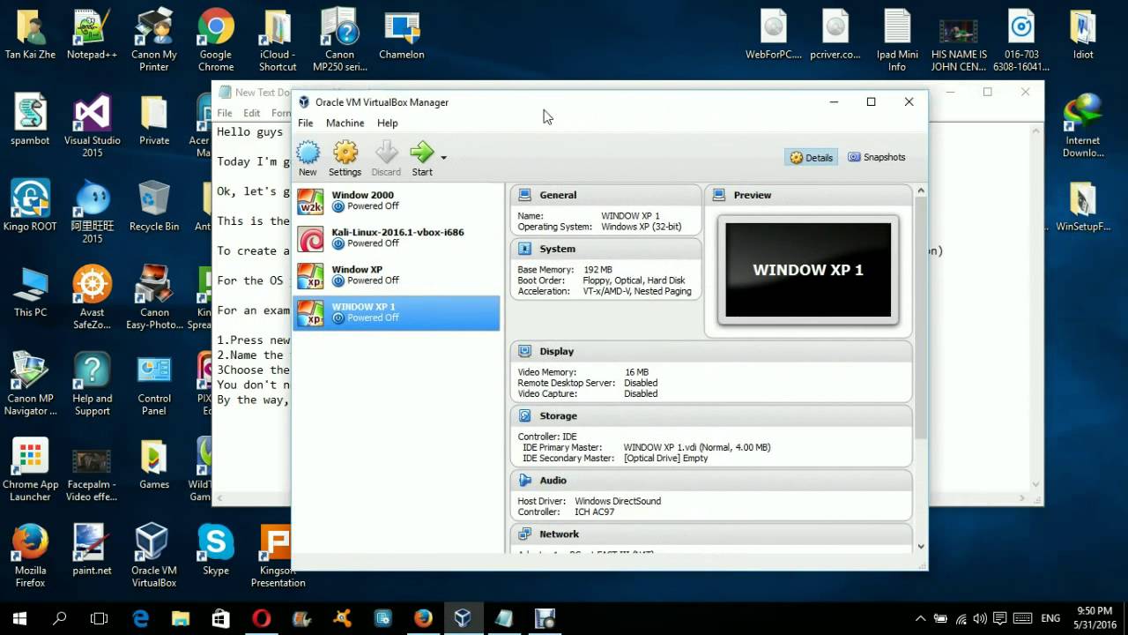
Task: Click the System section header
Action: click(605, 249)
